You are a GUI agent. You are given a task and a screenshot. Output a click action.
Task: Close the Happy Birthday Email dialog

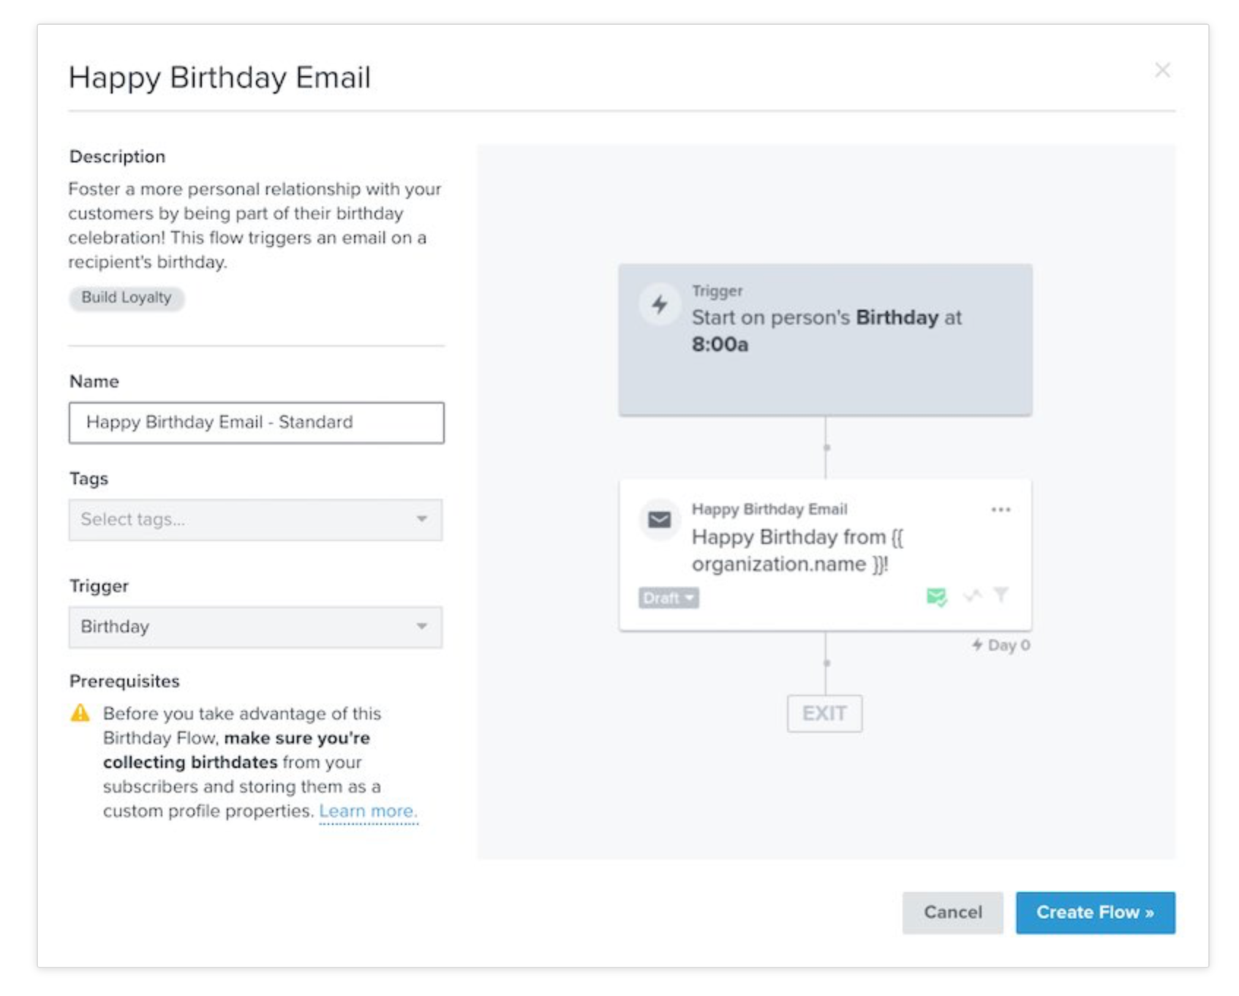pos(1162,70)
